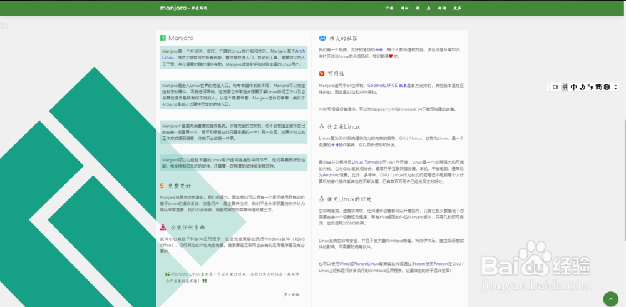Toggle the moon full/half-width icon
This screenshot has width=626, height=307.
582,87
